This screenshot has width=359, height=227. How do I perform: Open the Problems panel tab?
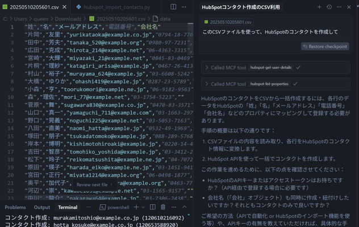[15, 207]
